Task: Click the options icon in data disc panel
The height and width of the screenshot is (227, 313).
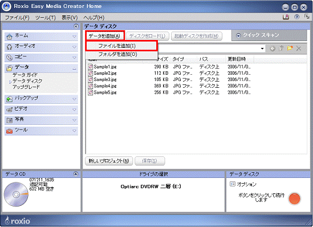Action: click(x=233, y=184)
